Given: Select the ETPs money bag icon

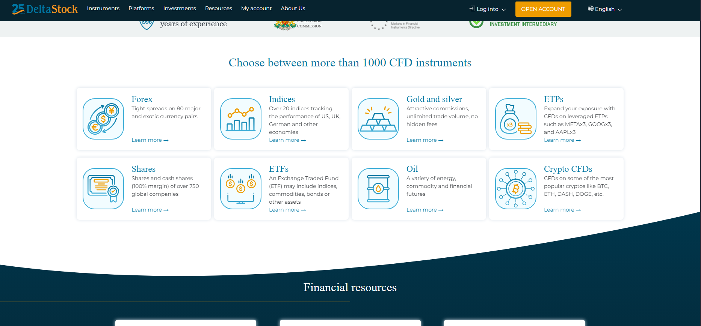Looking at the screenshot, I should 516,119.
